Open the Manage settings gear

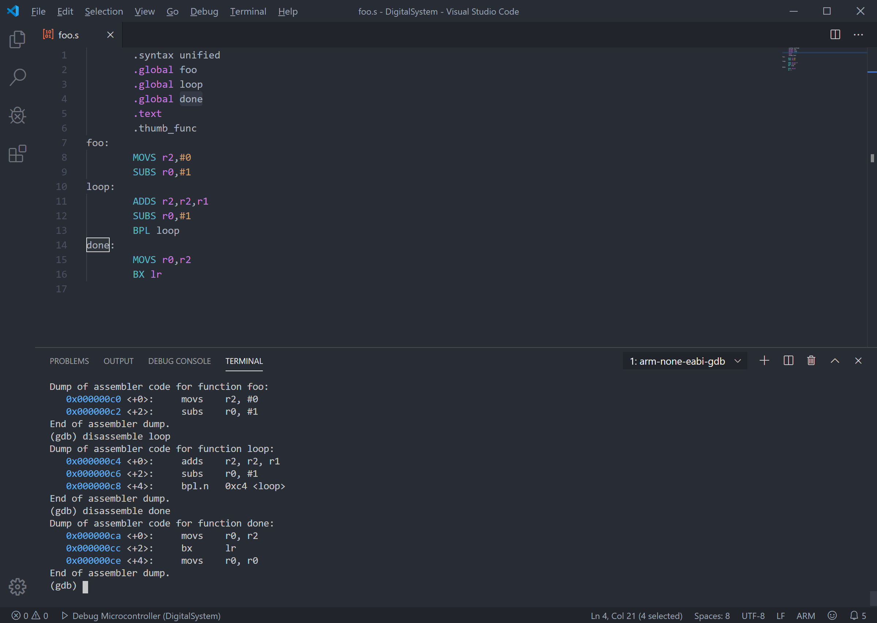(17, 586)
